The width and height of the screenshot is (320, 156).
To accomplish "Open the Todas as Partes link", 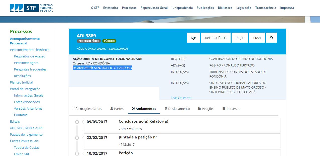I will 181,98.
